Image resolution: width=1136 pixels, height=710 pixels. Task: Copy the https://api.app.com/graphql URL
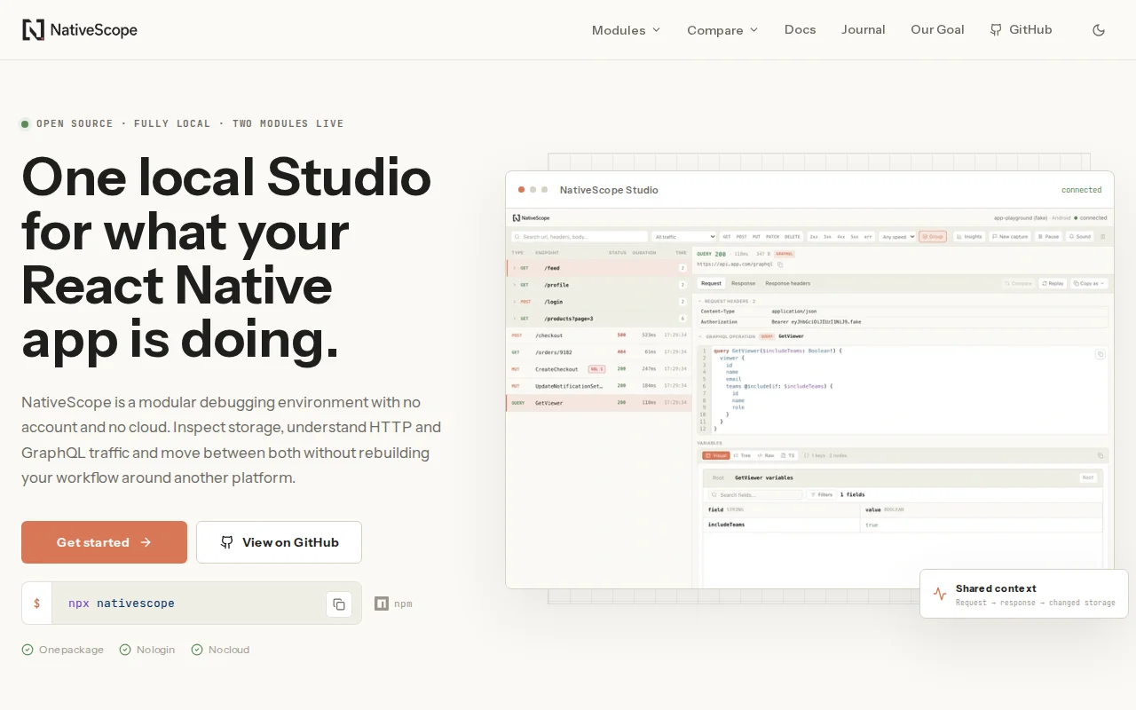780,264
